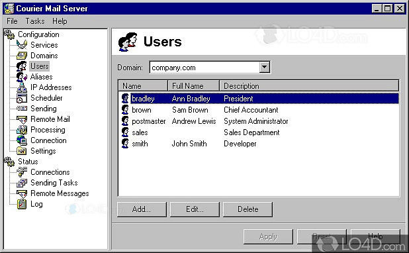Click the Reset button

click(322, 236)
